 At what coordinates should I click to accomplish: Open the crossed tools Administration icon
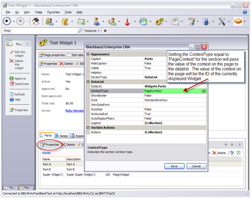[222, 21]
